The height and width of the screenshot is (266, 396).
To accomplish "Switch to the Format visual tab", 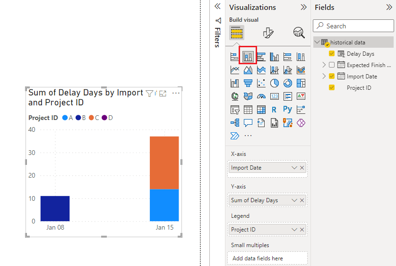I will pyautogui.click(x=268, y=33).
